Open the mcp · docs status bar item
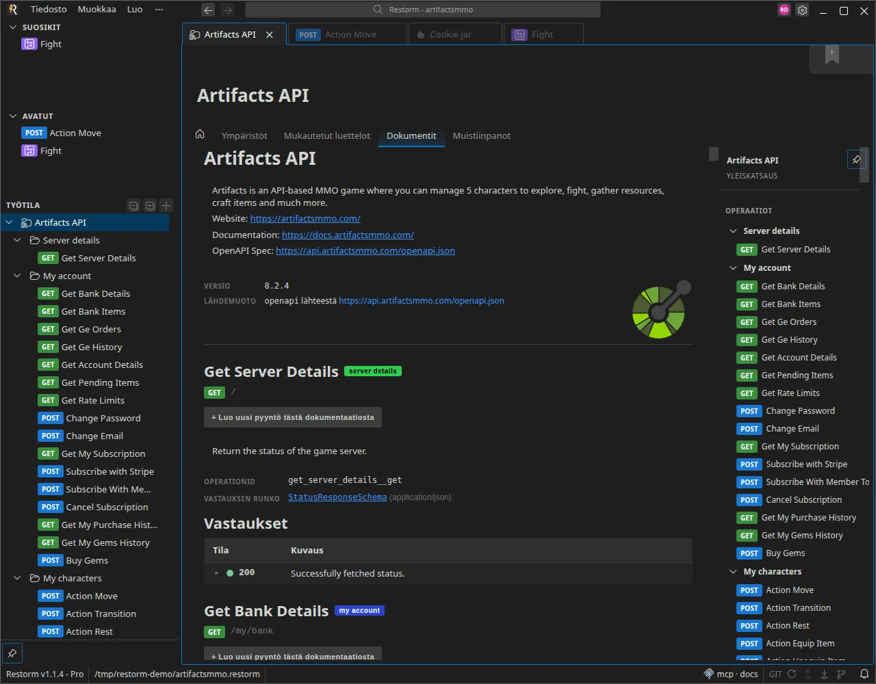The width and height of the screenshot is (876, 684). 731,674
